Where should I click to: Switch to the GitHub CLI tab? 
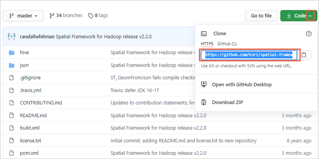coord(228,44)
